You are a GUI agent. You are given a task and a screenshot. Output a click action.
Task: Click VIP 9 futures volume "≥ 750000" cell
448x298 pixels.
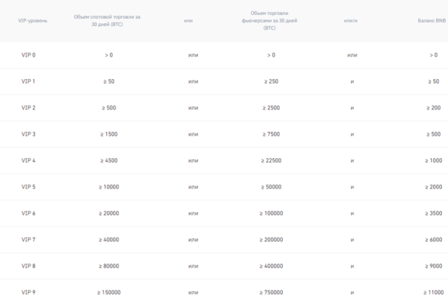coord(271,292)
